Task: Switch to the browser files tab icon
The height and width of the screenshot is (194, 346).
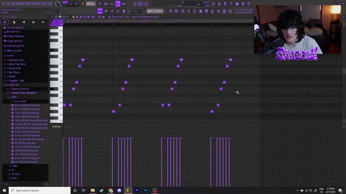Action: click(x=14, y=22)
